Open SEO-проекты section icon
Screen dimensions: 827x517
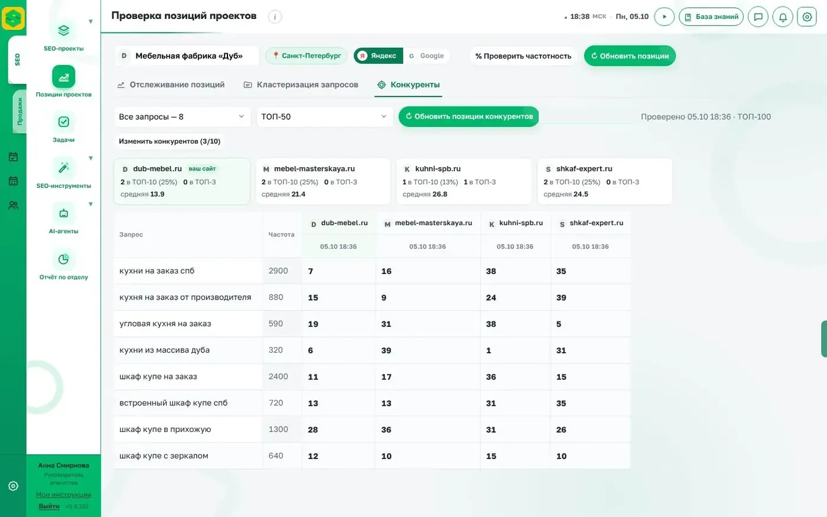click(64, 30)
